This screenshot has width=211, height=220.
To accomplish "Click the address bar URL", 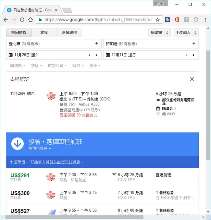I will [x=98, y=20].
